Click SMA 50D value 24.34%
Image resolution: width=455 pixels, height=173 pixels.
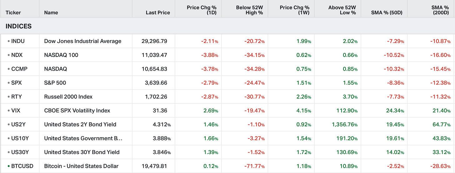pos(395,110)
